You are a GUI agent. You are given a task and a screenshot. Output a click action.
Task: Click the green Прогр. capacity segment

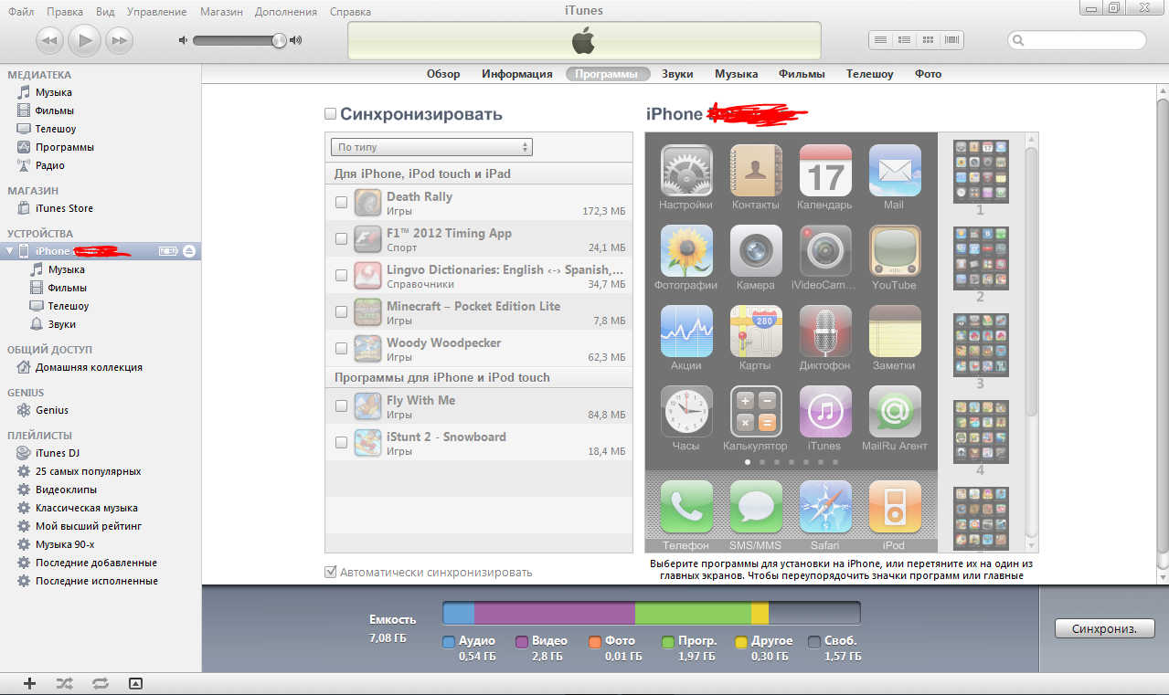(x=693, y=613)
